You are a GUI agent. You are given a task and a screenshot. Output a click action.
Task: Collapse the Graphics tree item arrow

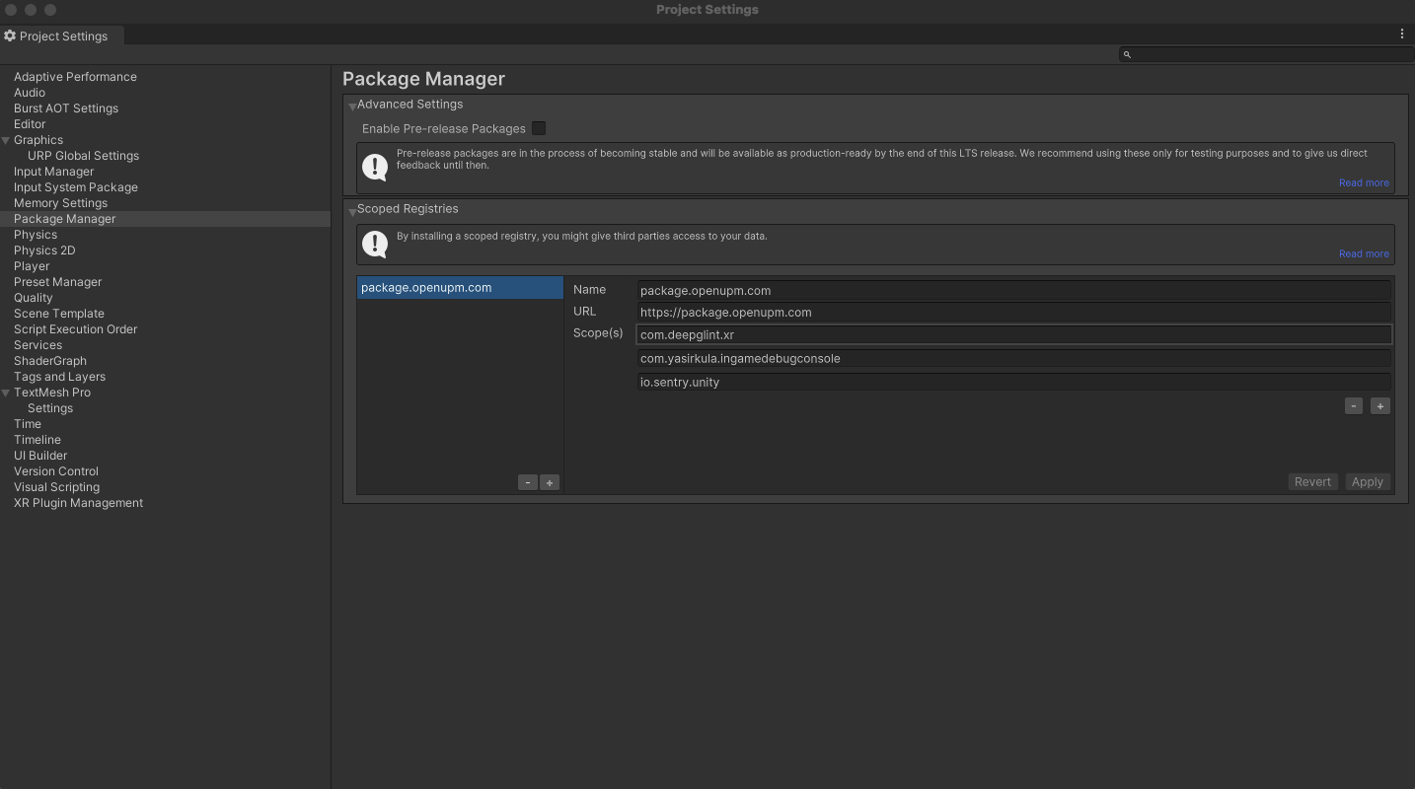(x=6, y=141)
